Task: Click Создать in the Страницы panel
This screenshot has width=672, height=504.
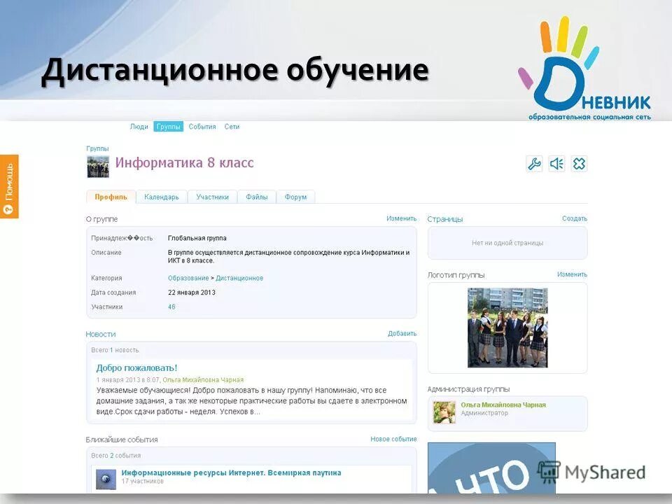Action: [x=575, y=218]
